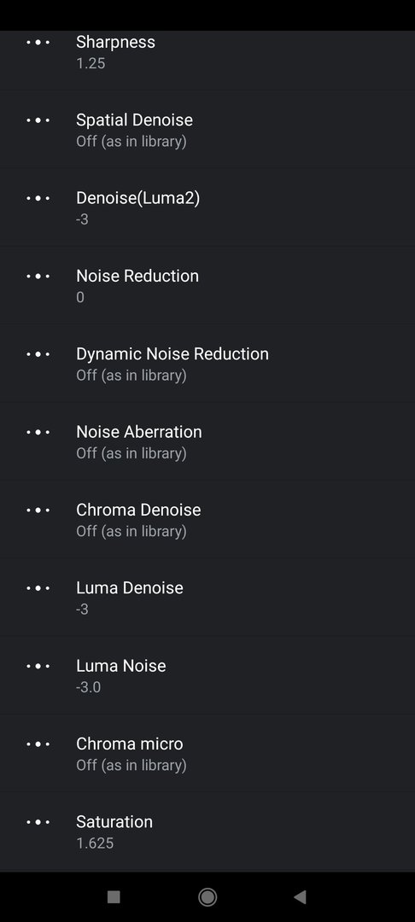Tap the three-dot icon beside Luma Denoise

click(38, 588)
